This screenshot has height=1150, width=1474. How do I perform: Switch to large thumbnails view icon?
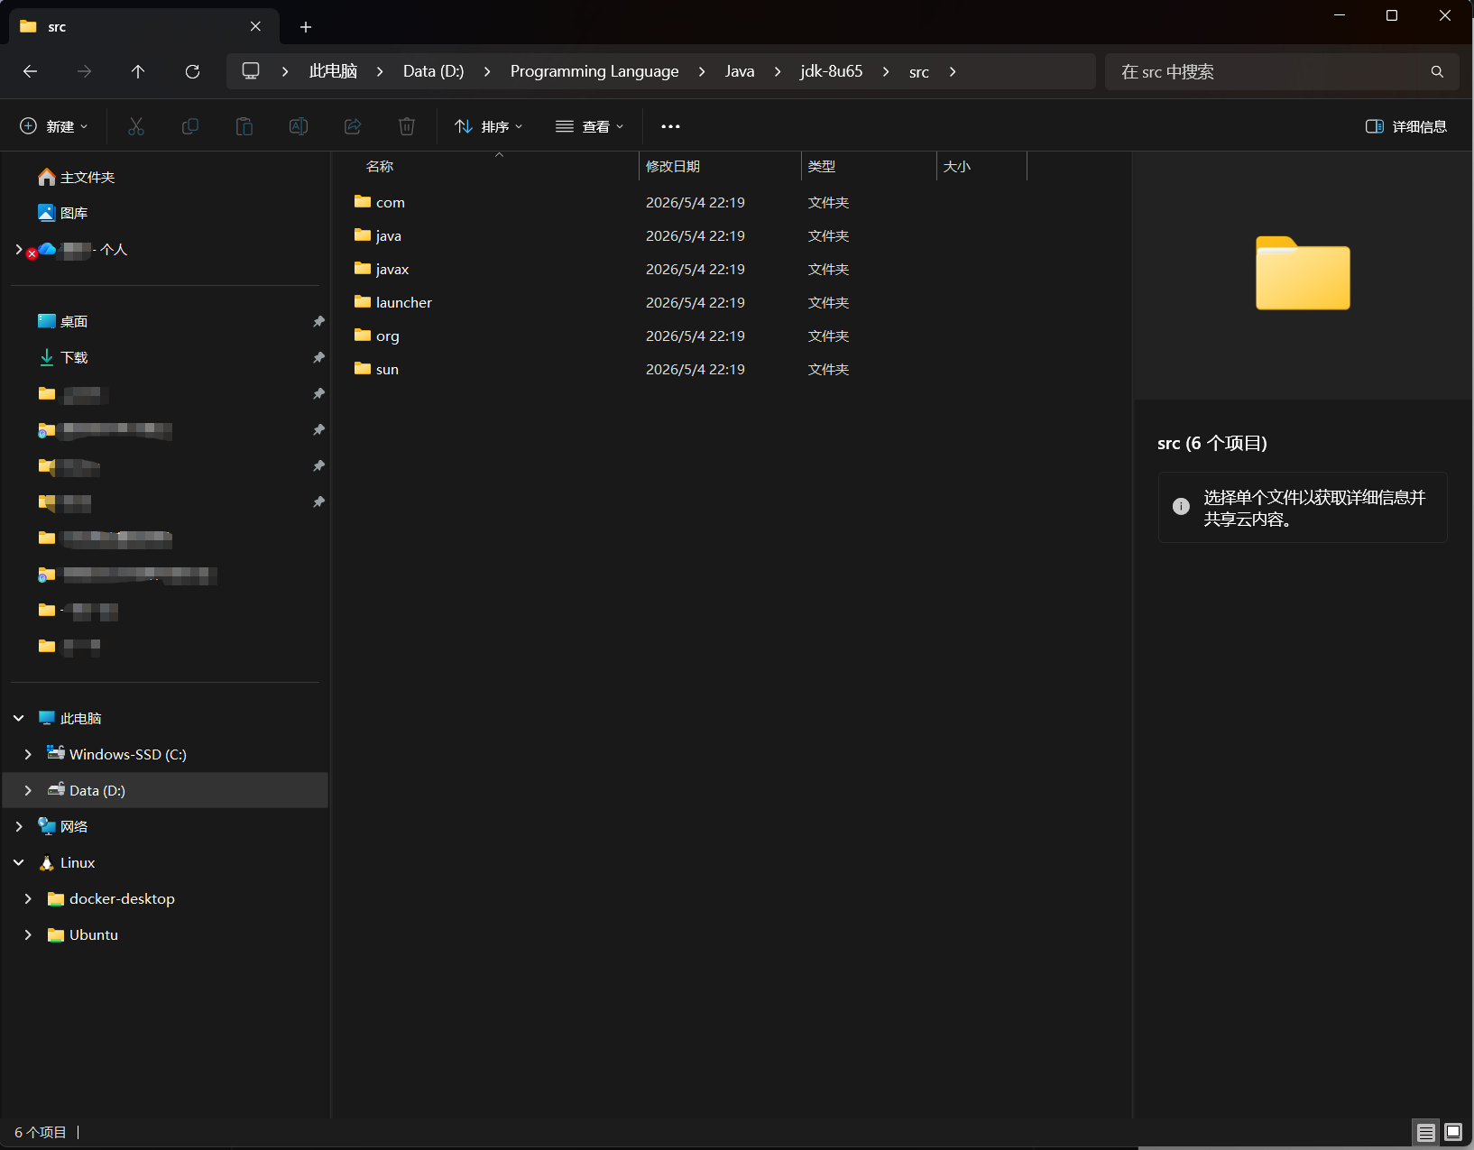click(x=1453, y=1132)
